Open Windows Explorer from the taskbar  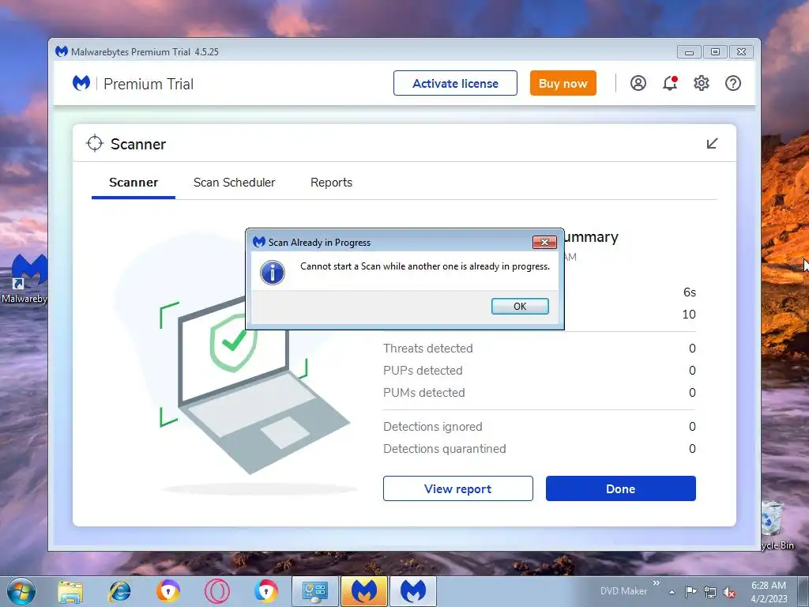pyautogui.click(x=70, y=591)
